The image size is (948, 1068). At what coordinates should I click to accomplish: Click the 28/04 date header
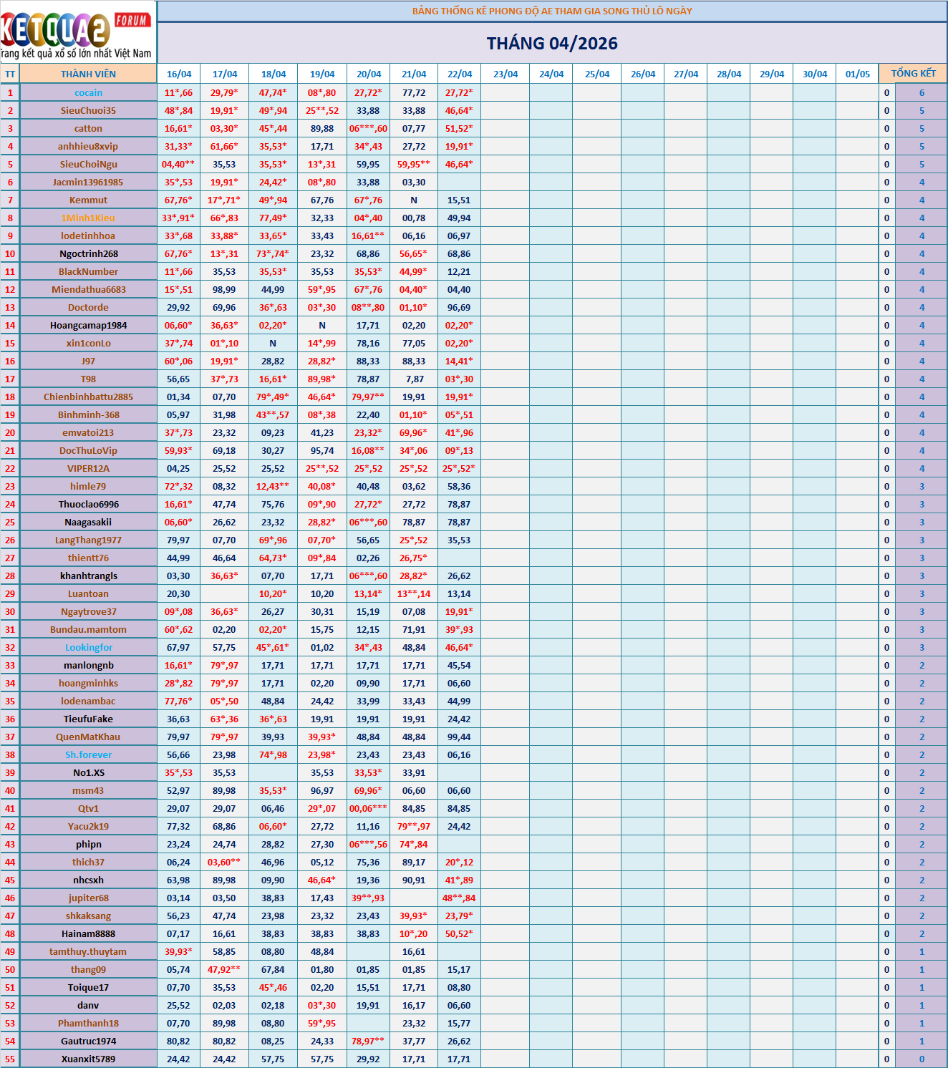click(x=729, y=74)
